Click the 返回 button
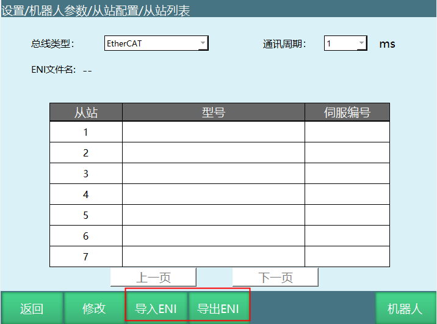437x324 pixels. 32,309
